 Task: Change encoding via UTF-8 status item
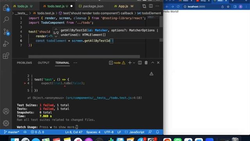click(x=109, y=132)
